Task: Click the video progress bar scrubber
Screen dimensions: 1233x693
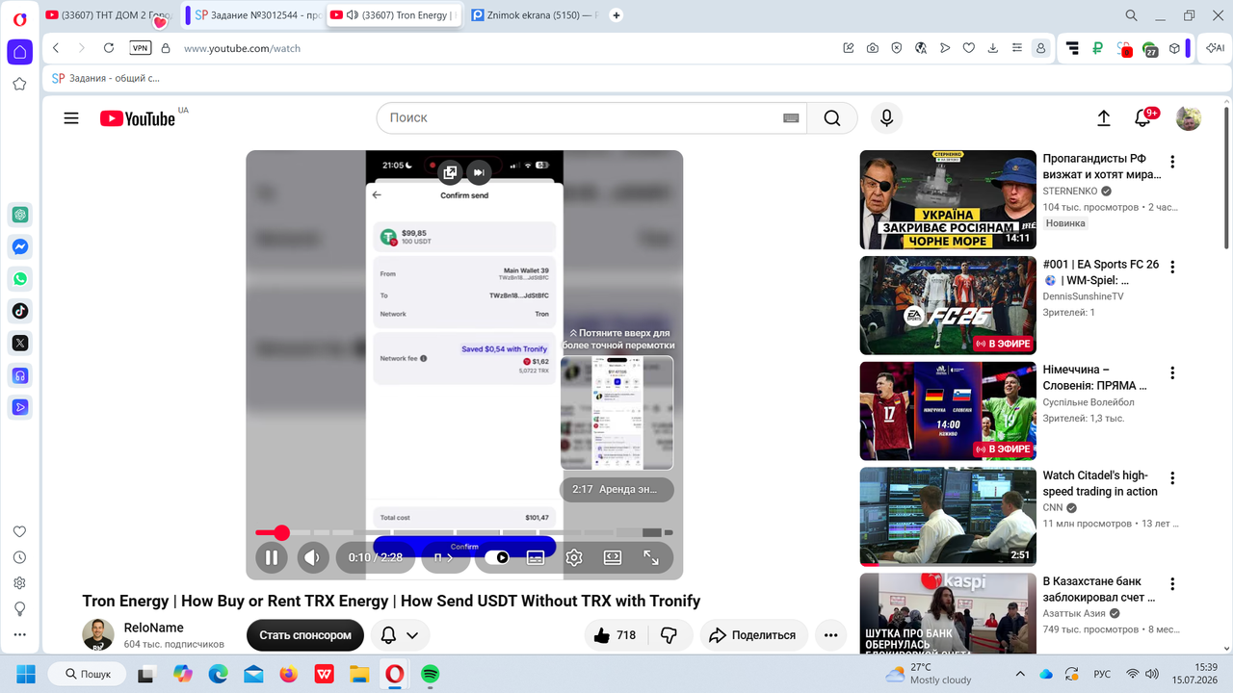Action: click(x=281, y=532)
